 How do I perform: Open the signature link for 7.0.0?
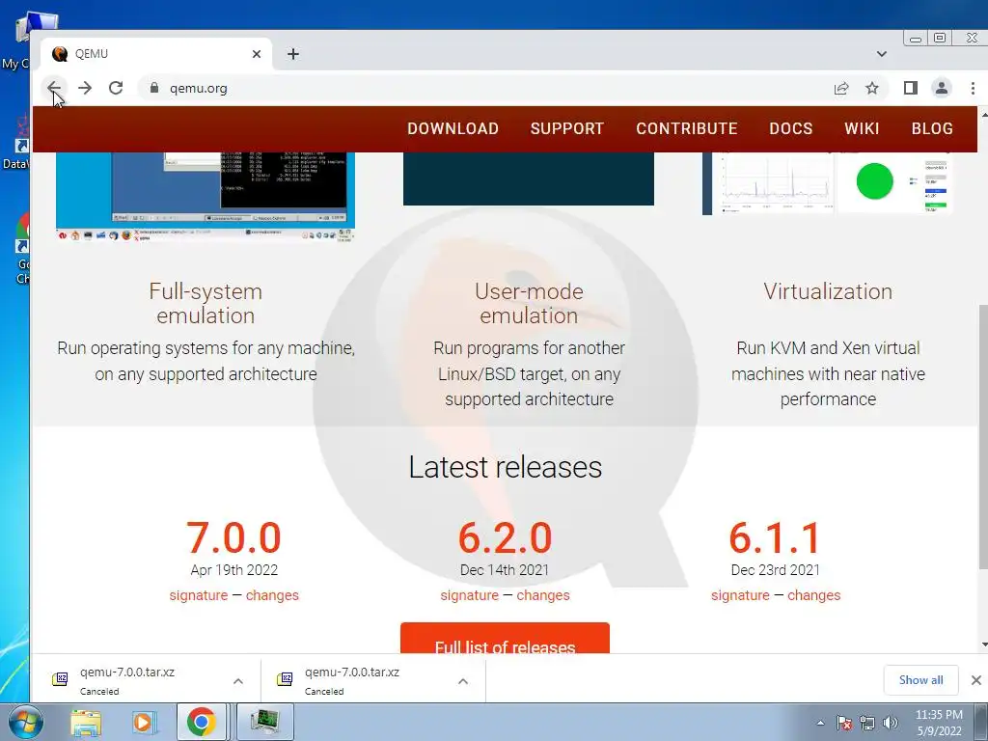click(199, 595)
